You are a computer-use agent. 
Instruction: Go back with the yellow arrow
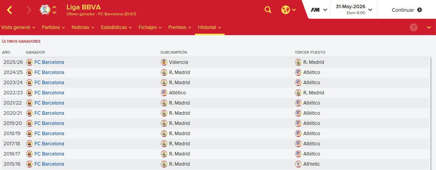[x=9, y=10]
